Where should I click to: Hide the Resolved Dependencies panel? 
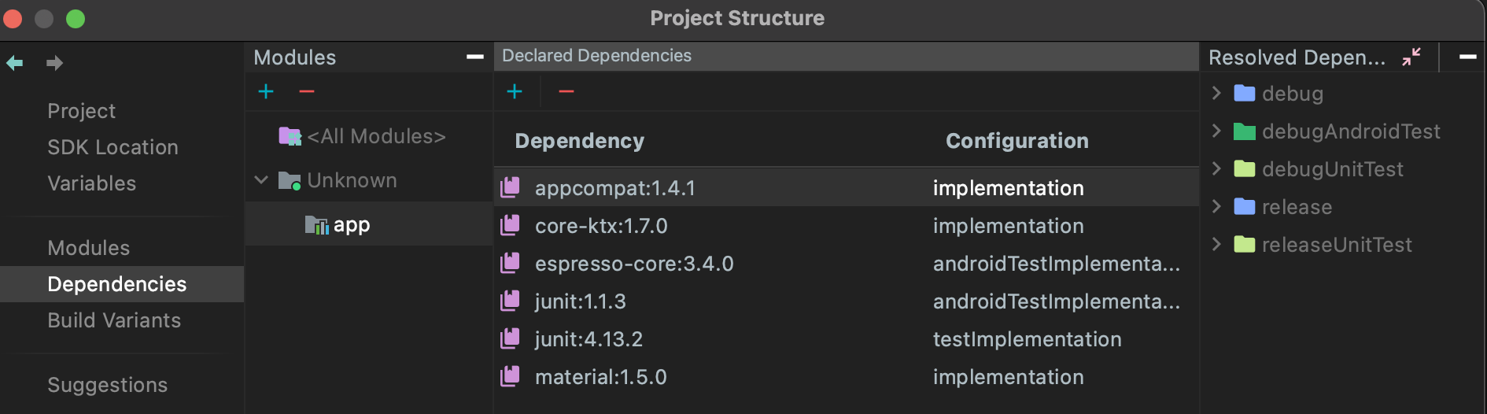(x=1468, y=57)
